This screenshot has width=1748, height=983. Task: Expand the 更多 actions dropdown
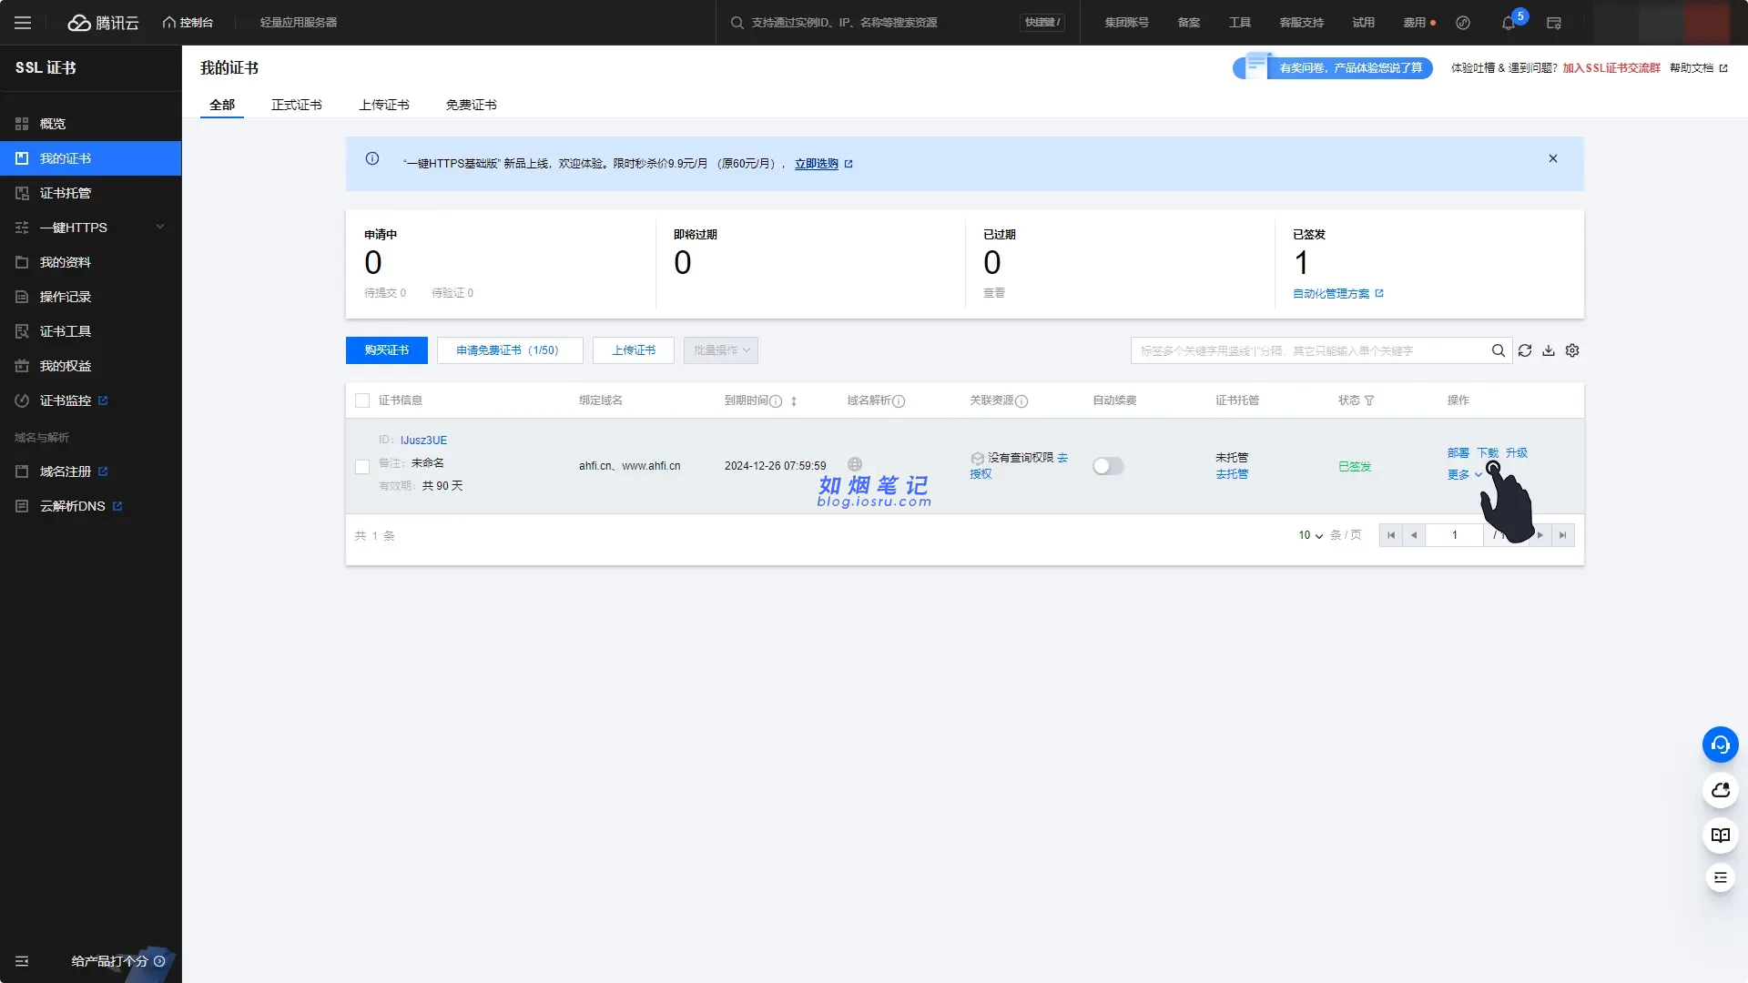1465,474
